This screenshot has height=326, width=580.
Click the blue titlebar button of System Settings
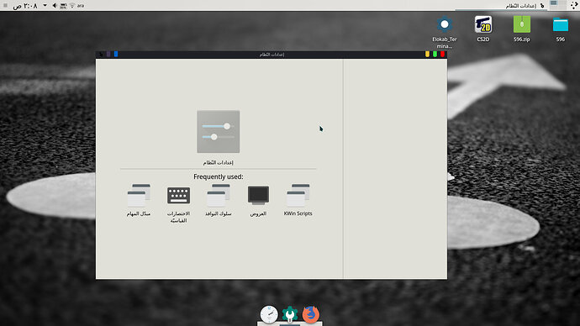(116, 55)
